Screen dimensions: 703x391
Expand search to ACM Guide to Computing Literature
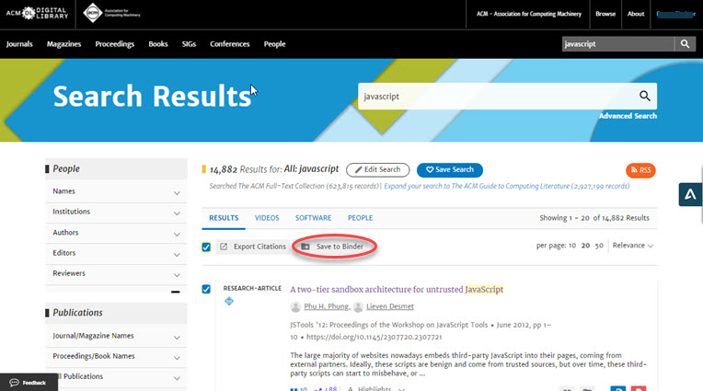pyautogui.click(x=507, y=186)
